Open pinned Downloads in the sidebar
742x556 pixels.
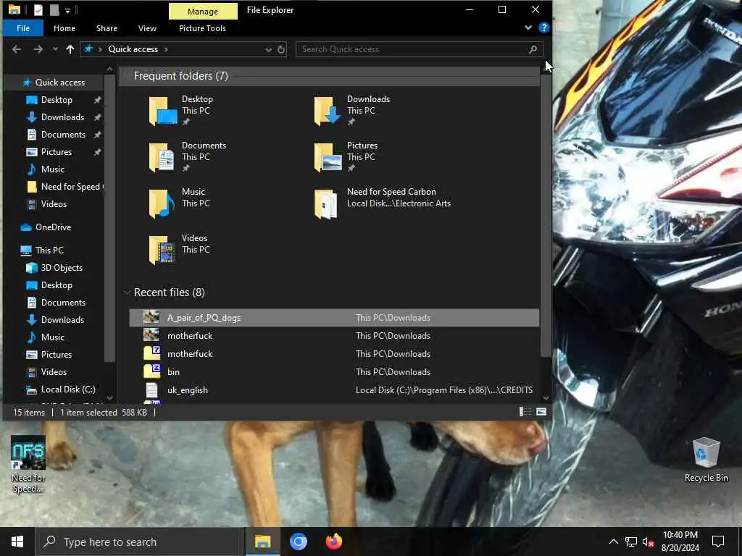pyautogui.click(x=62, y=117)
